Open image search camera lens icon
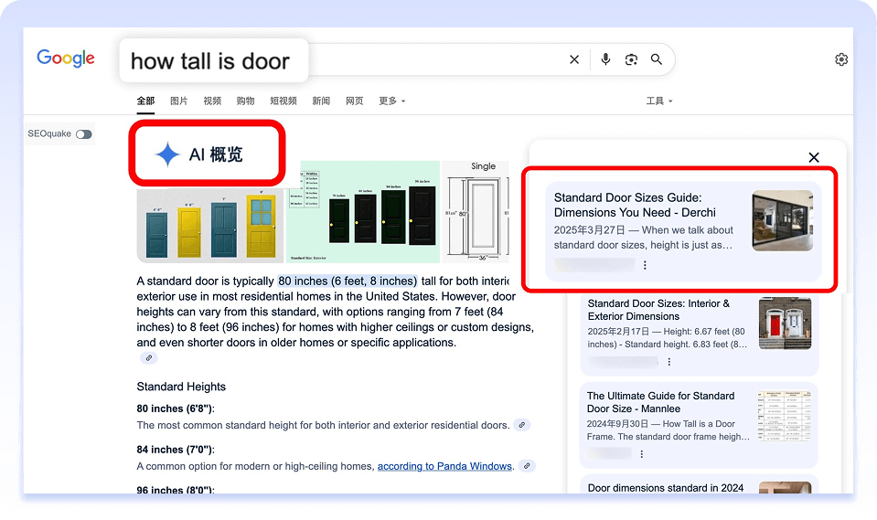 (631, 59)
